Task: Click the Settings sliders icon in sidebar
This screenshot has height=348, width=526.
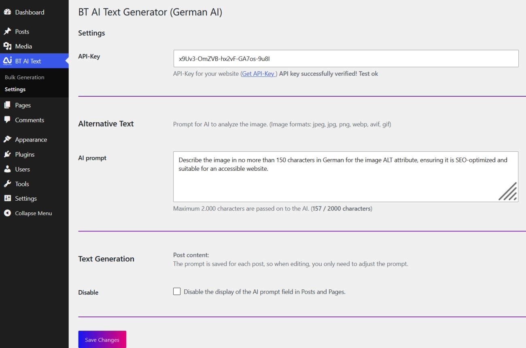Action: (7, 198)
